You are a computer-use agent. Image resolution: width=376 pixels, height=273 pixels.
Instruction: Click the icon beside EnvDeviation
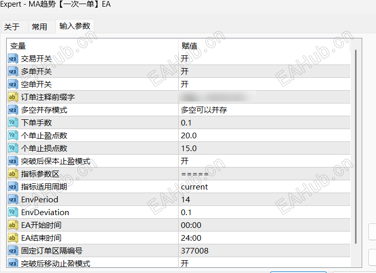13,213
